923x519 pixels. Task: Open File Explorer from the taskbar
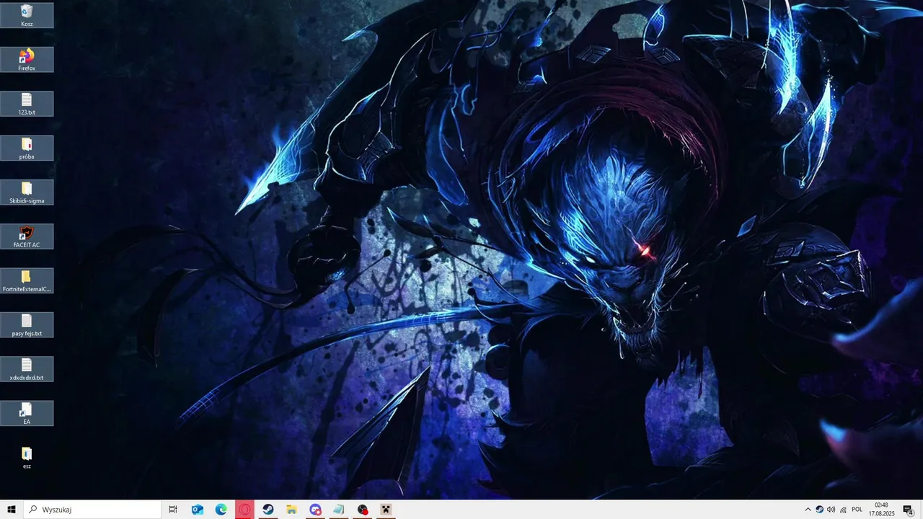tap(292, 510)
